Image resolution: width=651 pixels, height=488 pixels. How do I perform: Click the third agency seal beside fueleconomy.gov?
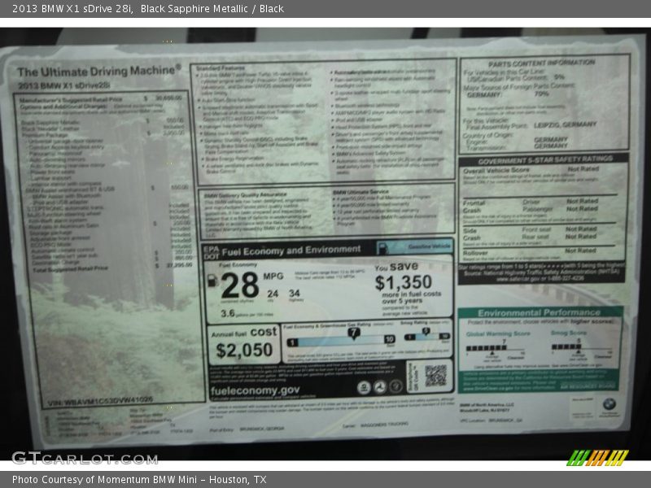[x=395, y=387]
